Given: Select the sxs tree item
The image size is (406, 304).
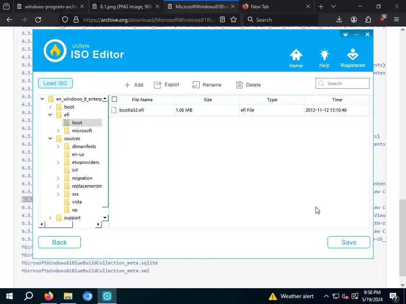Looking at the screenshot, I should [75, 194].
